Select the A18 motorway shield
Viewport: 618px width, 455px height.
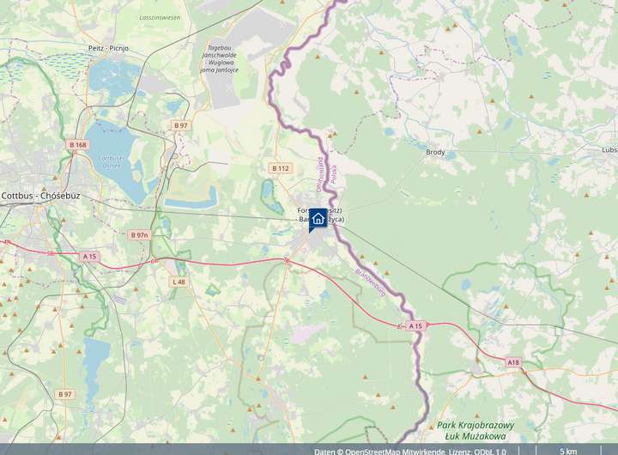point(513,362)
